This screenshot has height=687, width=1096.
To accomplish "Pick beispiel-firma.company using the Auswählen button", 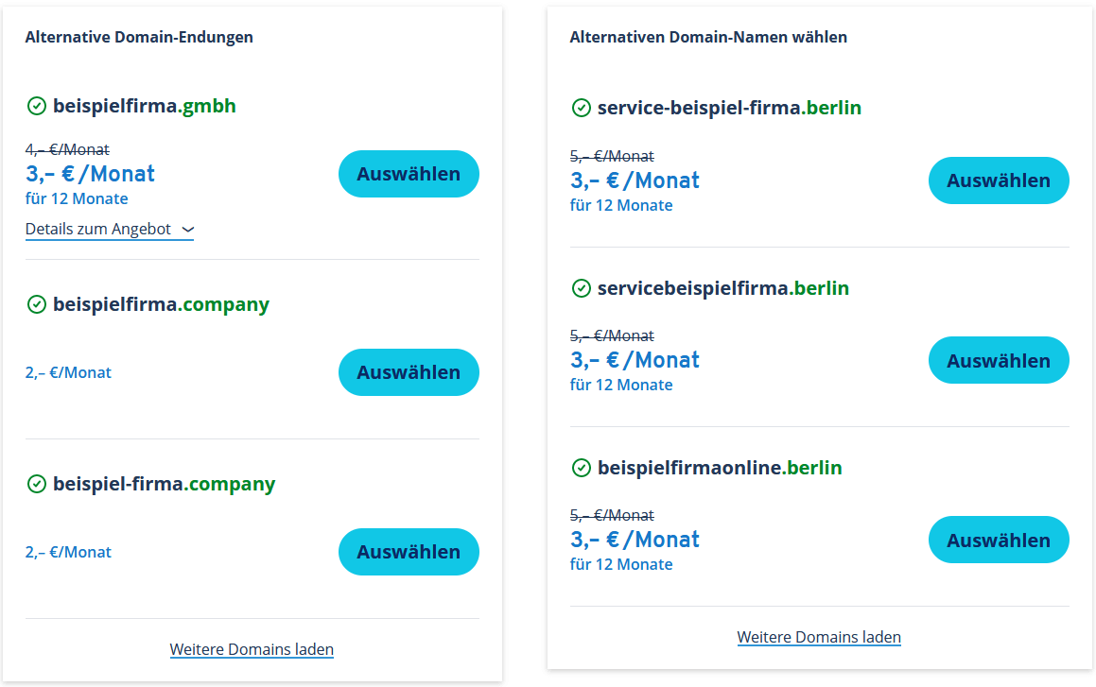I will 409,552.
